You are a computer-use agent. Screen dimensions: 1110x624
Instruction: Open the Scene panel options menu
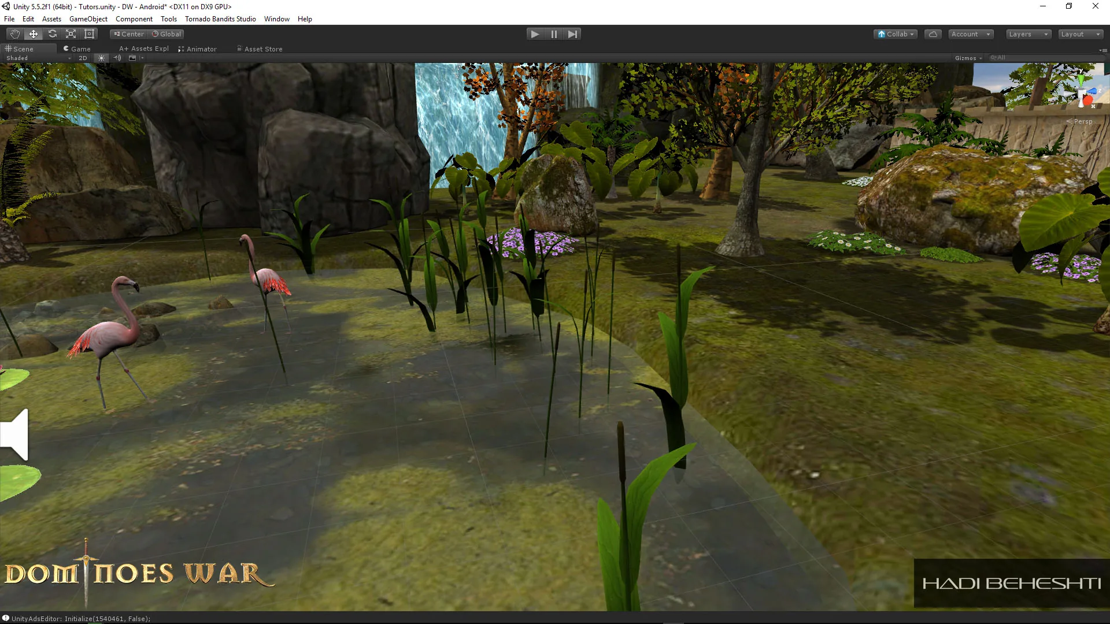[x=1103, y=50]
